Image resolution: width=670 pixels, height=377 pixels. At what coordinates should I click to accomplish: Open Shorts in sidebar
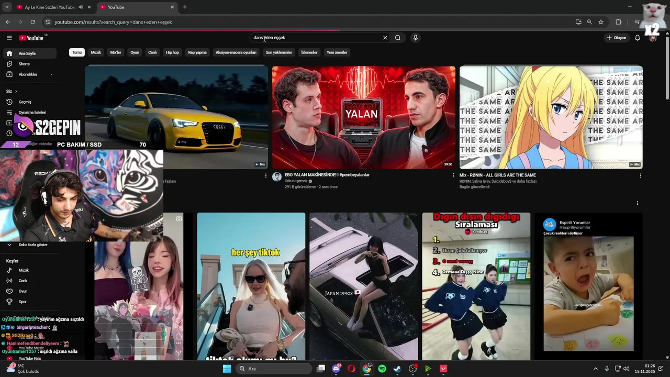coord(29,64)
